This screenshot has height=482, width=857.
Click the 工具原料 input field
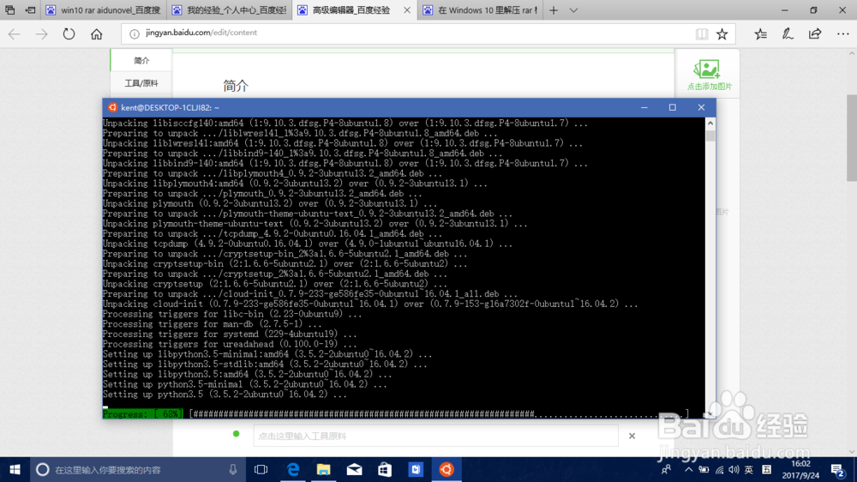435,436
